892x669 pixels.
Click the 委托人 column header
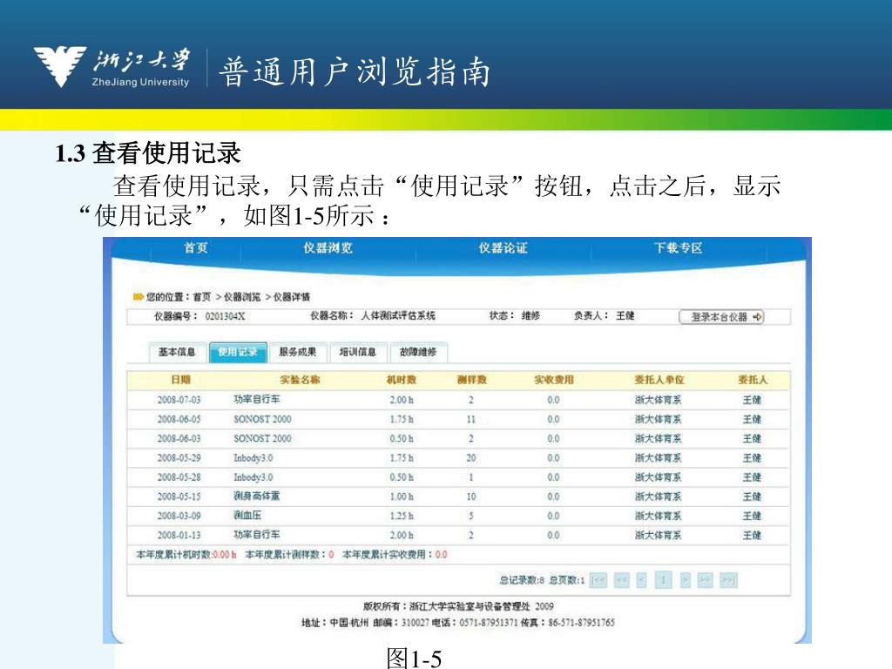[753, 380]
